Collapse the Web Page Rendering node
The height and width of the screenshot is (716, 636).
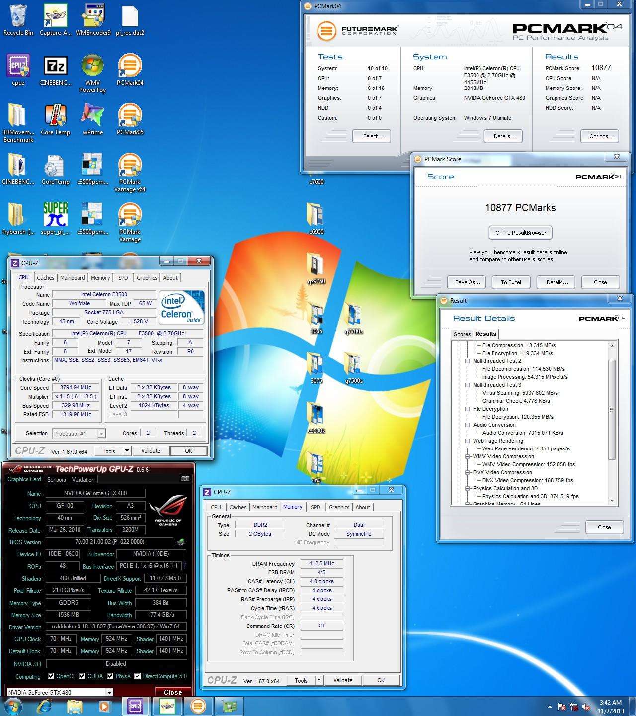click(468, 441)
